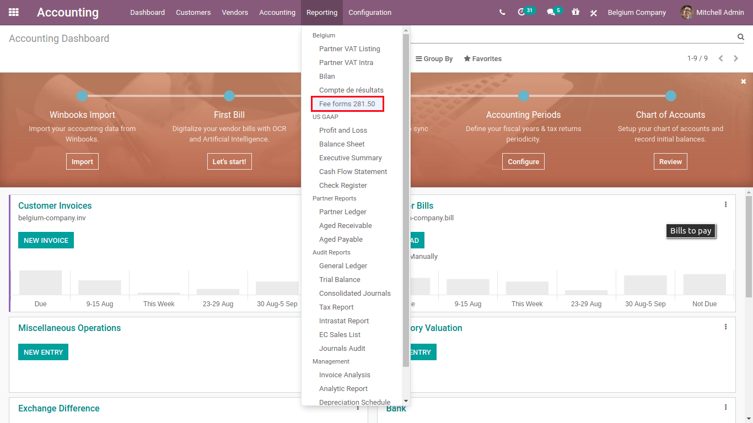Open the Customers menu
This screenshot has width=753, height=423.
193,12
